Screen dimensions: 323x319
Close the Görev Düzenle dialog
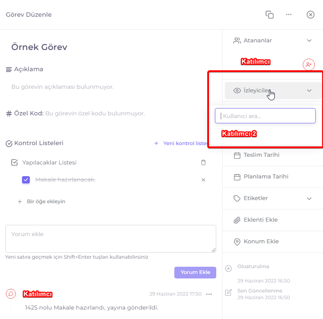(x=310, y=14)
